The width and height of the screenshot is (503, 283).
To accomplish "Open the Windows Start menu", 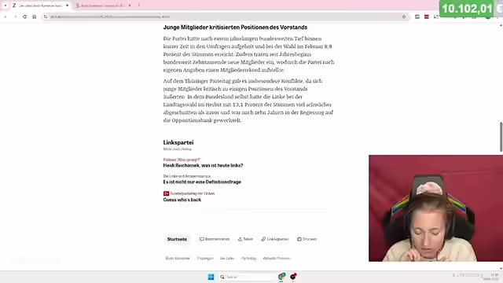I will 211,277.
